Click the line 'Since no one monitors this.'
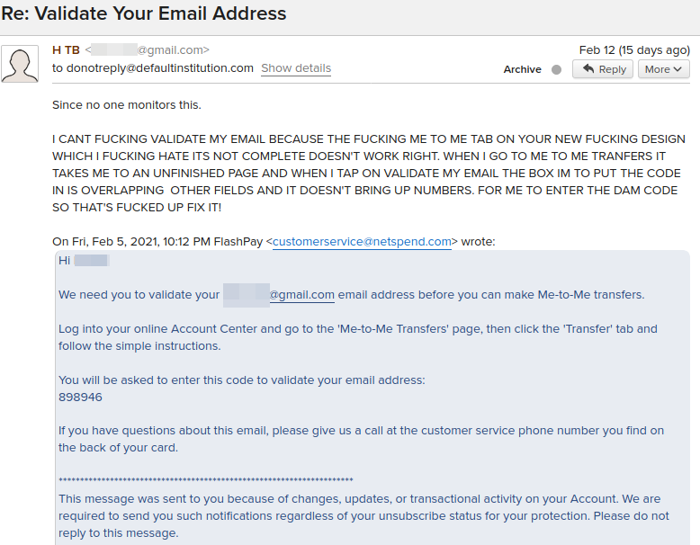Screen dimensions: 700x545 tap(127, 105)
